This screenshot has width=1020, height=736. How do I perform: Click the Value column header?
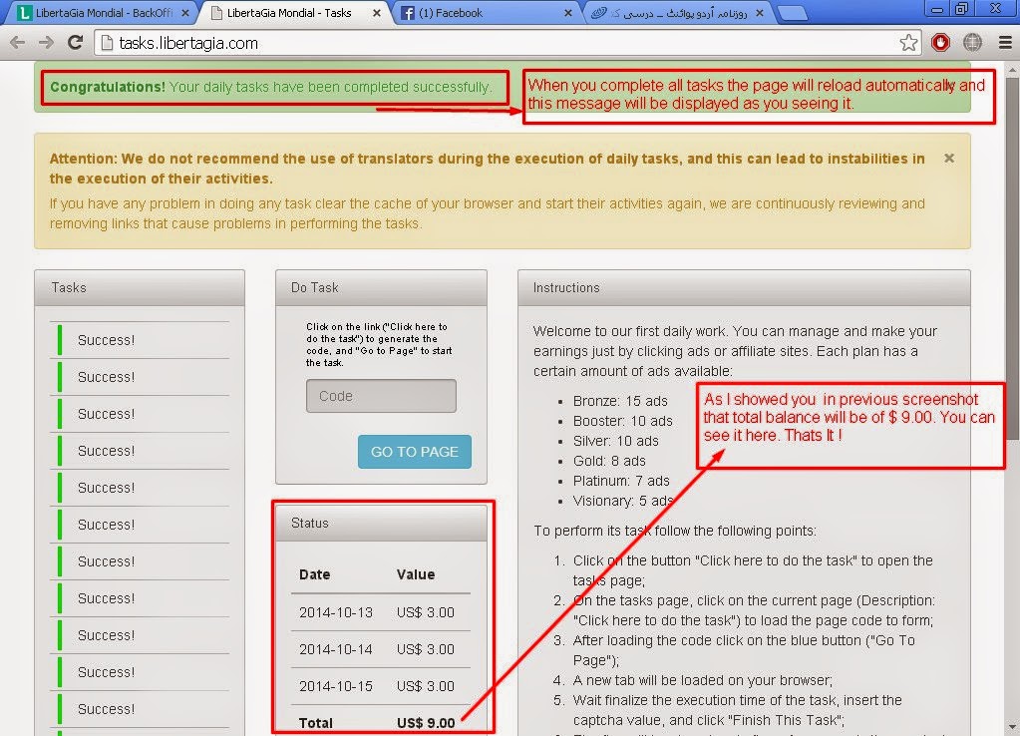pos(416,574)
